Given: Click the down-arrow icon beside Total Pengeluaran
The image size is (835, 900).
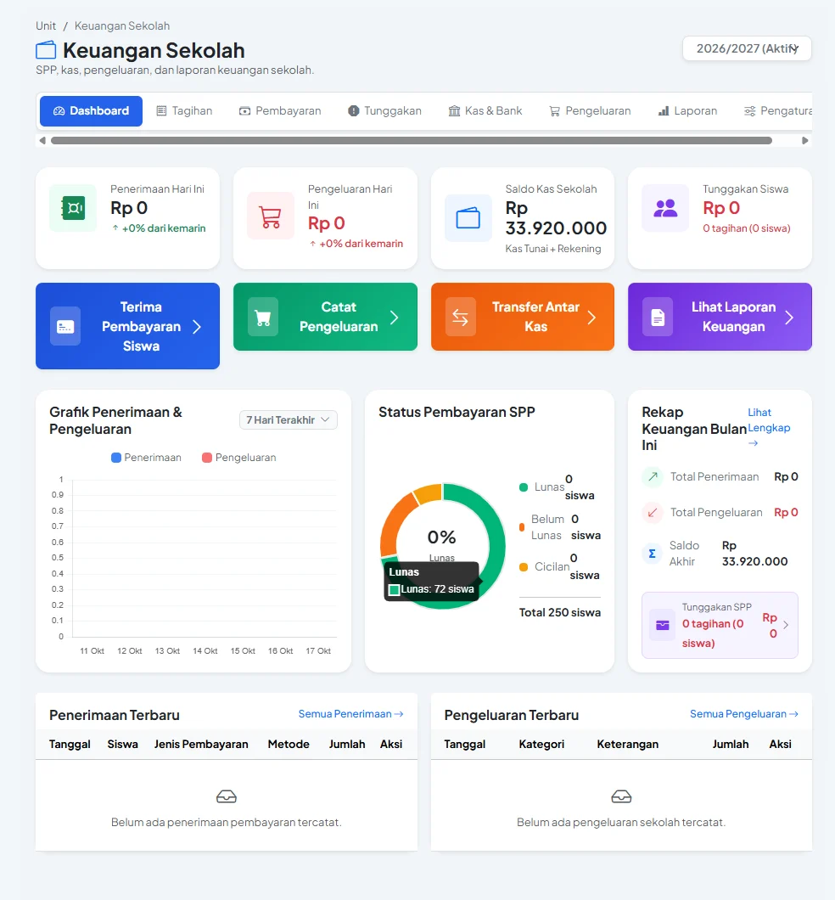Looking at the screenshot, I should 653,513.
